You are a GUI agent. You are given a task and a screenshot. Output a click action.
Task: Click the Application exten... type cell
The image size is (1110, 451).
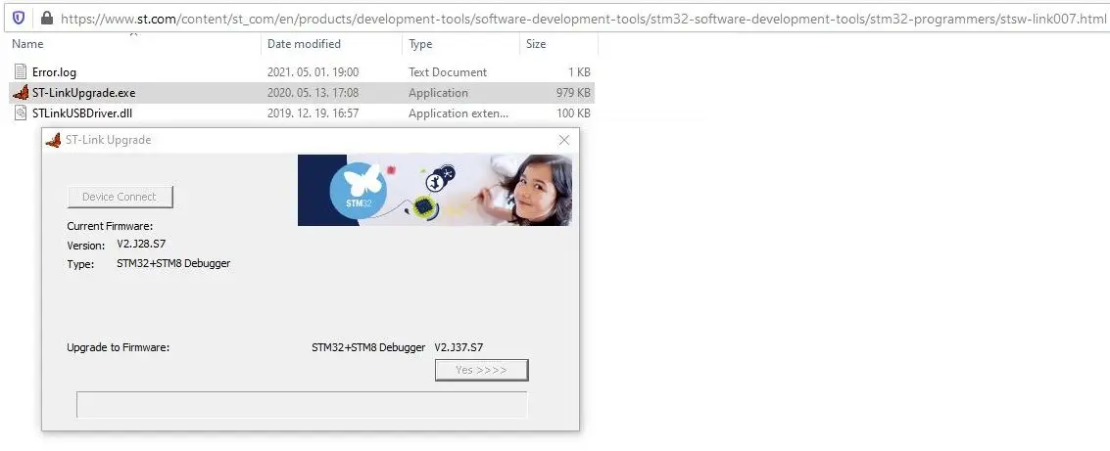(458, 113)
